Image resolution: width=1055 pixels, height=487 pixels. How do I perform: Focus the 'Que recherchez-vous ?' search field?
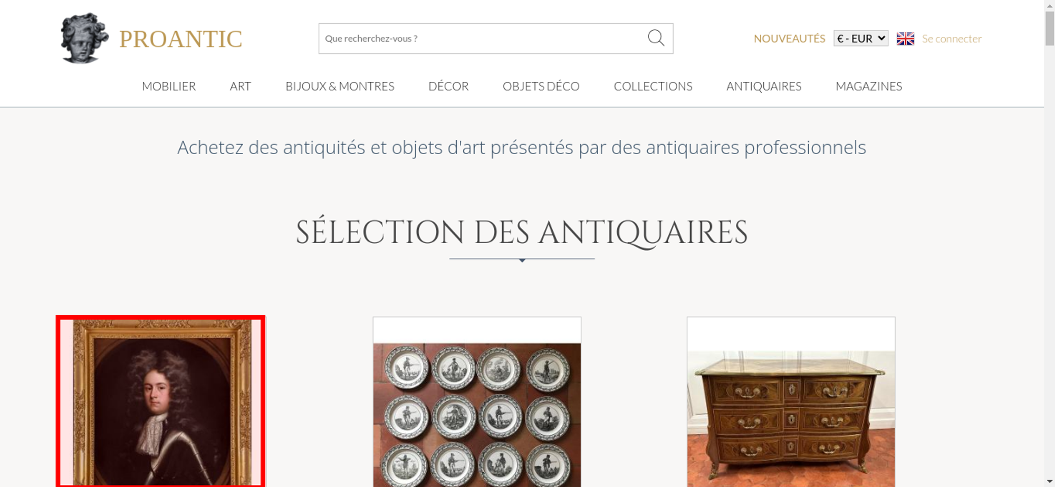point(482,39)
